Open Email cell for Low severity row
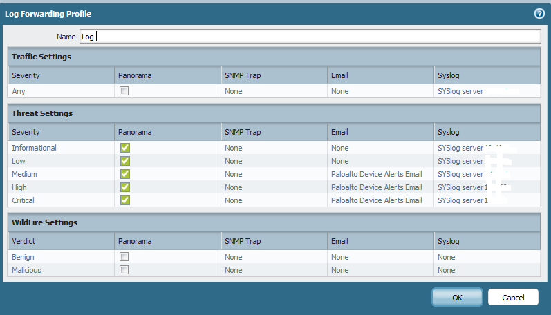 pyautogui.click(x=380, y=161)
